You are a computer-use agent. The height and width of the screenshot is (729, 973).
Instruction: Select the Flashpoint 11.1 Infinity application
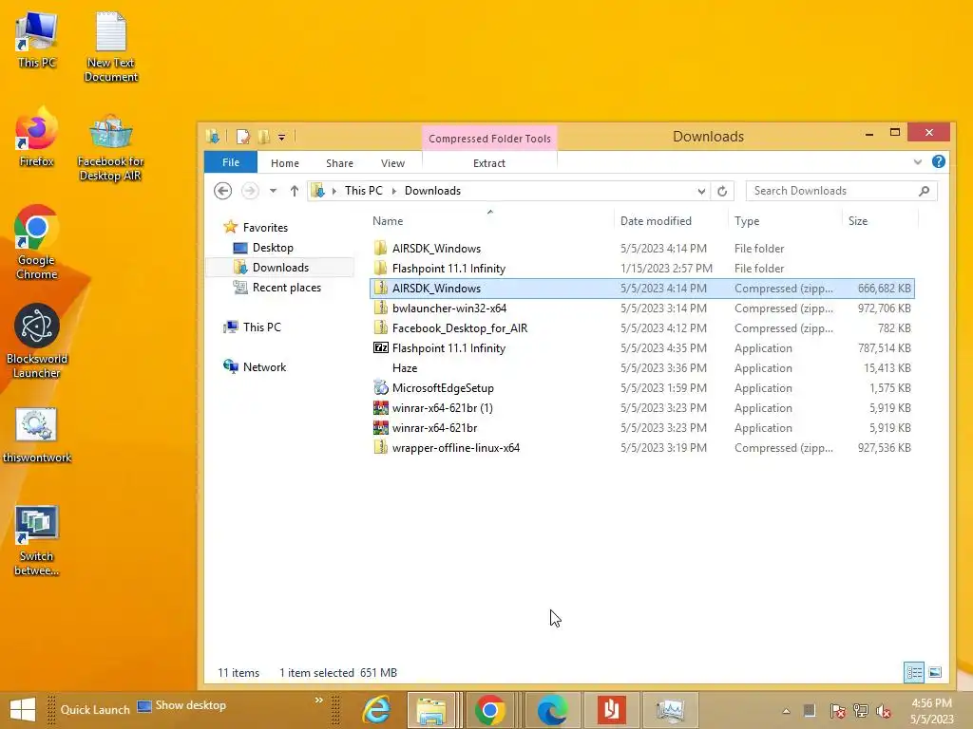pos(642,347)
